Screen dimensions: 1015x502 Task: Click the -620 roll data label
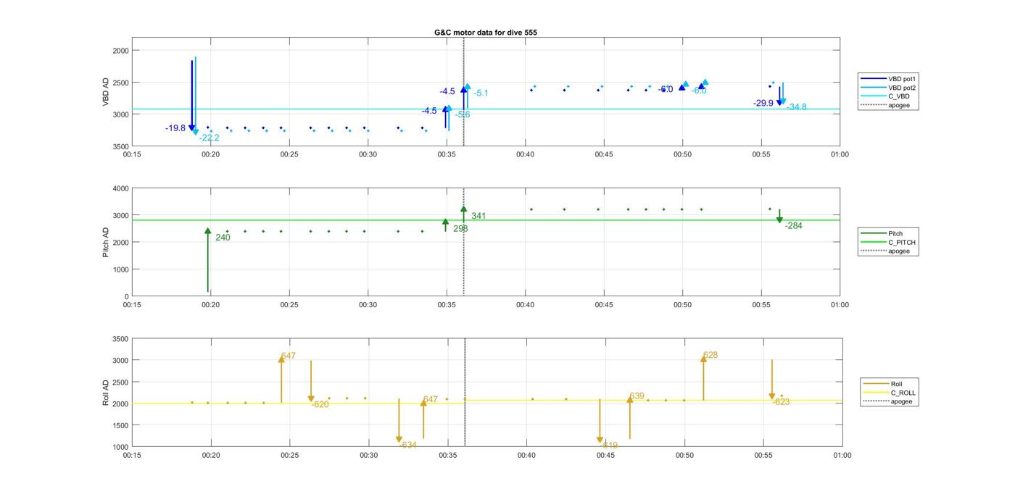[320, 404]
